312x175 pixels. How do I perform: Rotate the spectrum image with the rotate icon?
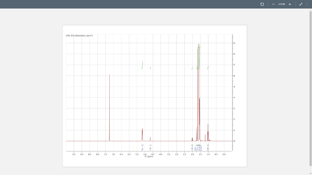click(x=262, y=4)
